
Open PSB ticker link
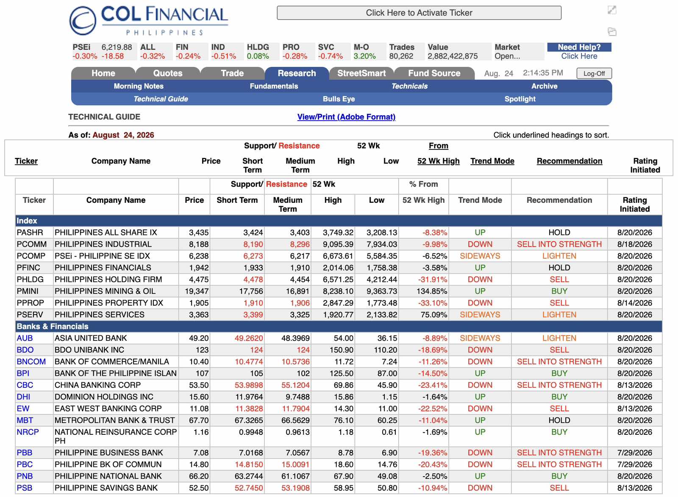25,488
